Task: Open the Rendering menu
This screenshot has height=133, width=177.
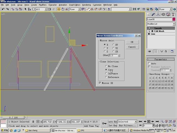Action: [x=87, y=5]
